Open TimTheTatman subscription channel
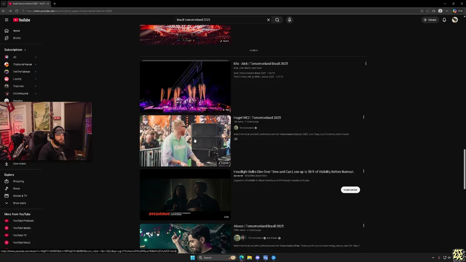Viewport: 466px width, 262px height. (x=21, y=72)
